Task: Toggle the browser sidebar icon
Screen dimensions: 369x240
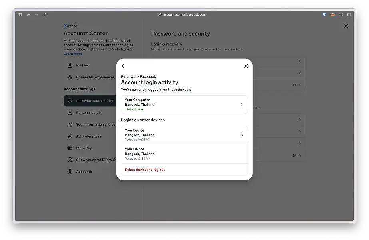Action: coord(20,15)
